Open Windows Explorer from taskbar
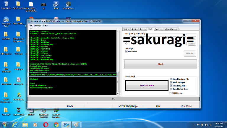This screenshot has height=128, width=227. click(x=25, y=125)
